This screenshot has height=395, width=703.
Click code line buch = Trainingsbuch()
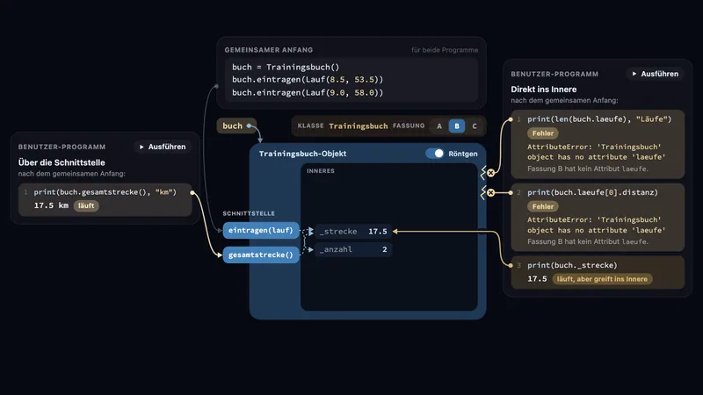[286, 67]
